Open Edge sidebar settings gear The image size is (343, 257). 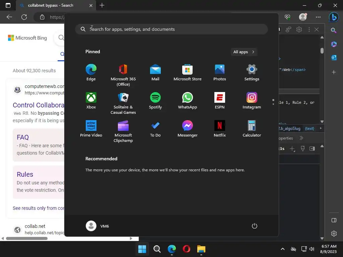(x=334, y=234)
